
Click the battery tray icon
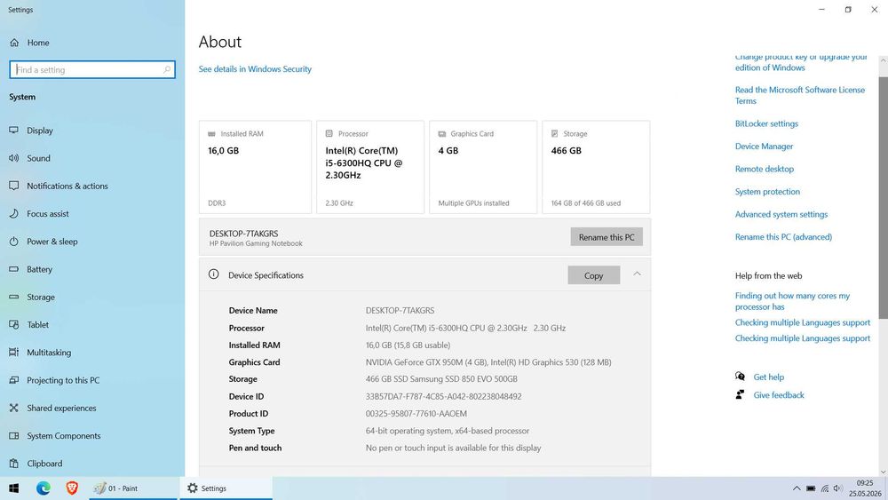click(811, 488)
